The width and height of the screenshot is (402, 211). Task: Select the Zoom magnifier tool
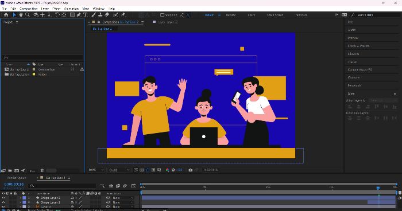[x=28, y=15]
